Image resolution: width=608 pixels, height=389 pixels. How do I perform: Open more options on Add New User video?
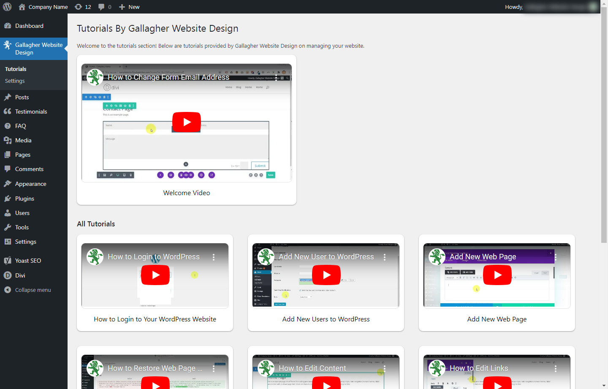[x=385, y=257]
